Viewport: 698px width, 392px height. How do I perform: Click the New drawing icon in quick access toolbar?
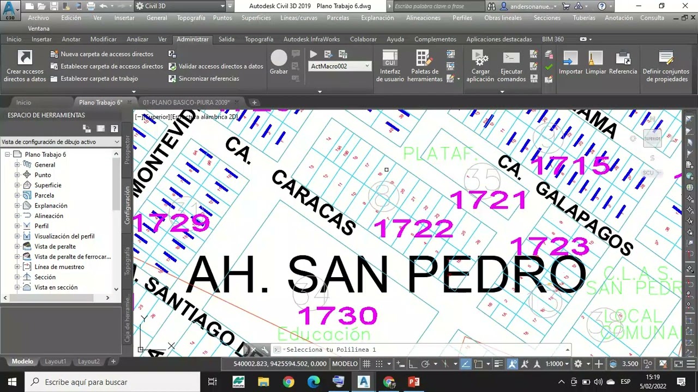click(29, 6)
